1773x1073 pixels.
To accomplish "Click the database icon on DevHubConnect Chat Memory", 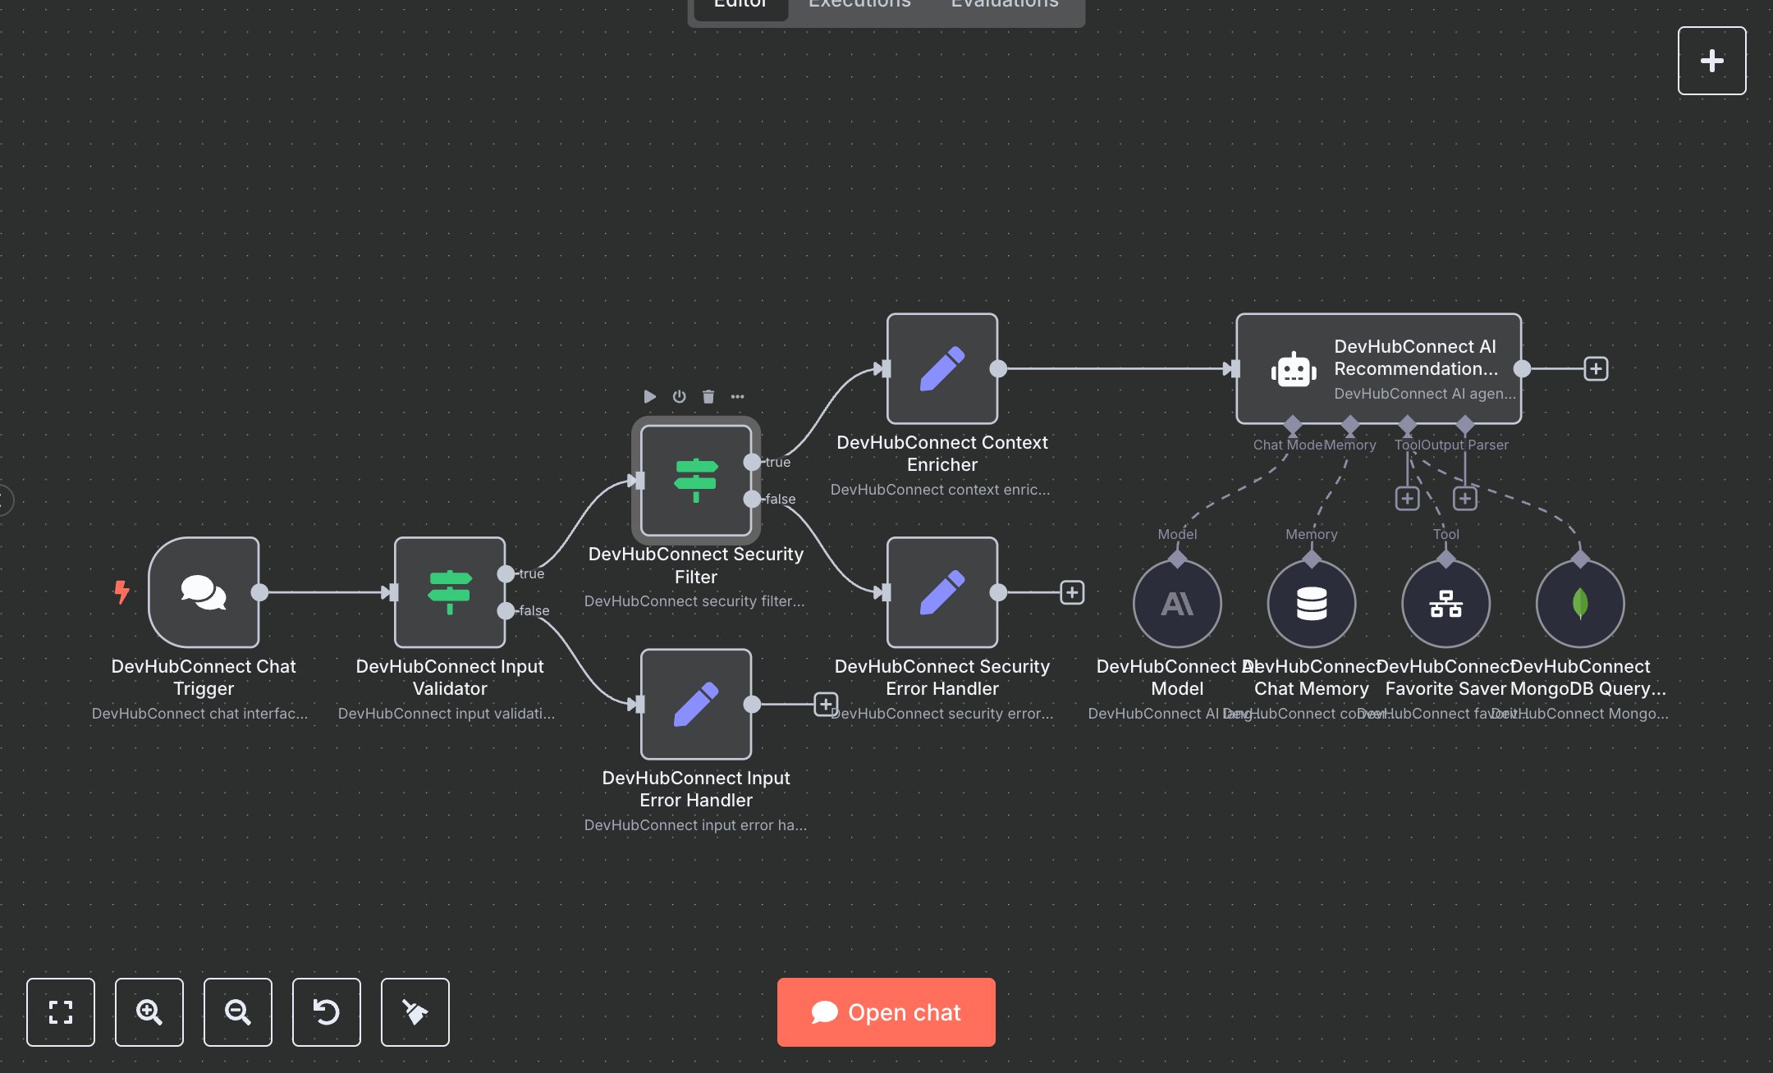I will point(1311,603).
